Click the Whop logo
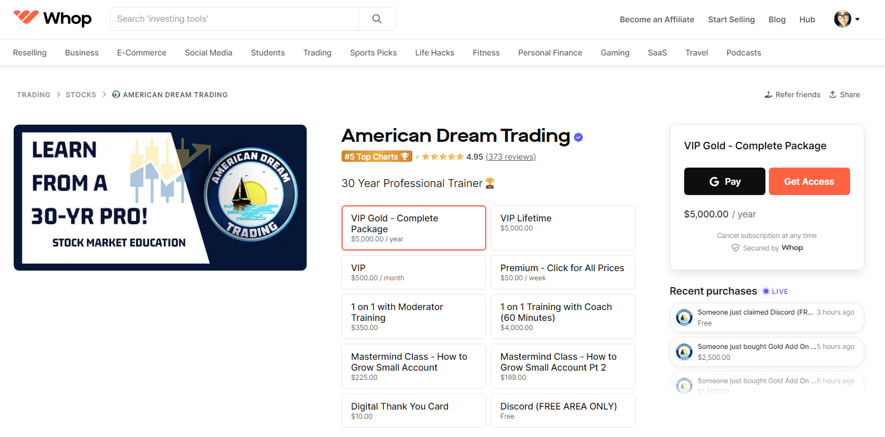Screen dimensions: 885x437 52,18
